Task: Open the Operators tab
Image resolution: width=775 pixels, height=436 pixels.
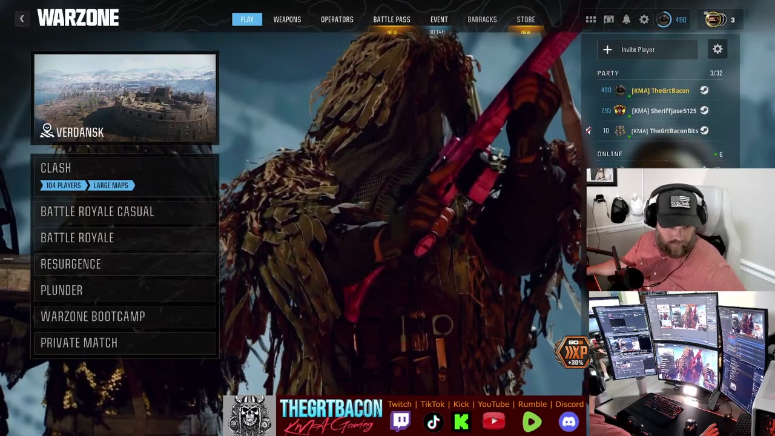Action: [x=337, y=19]
